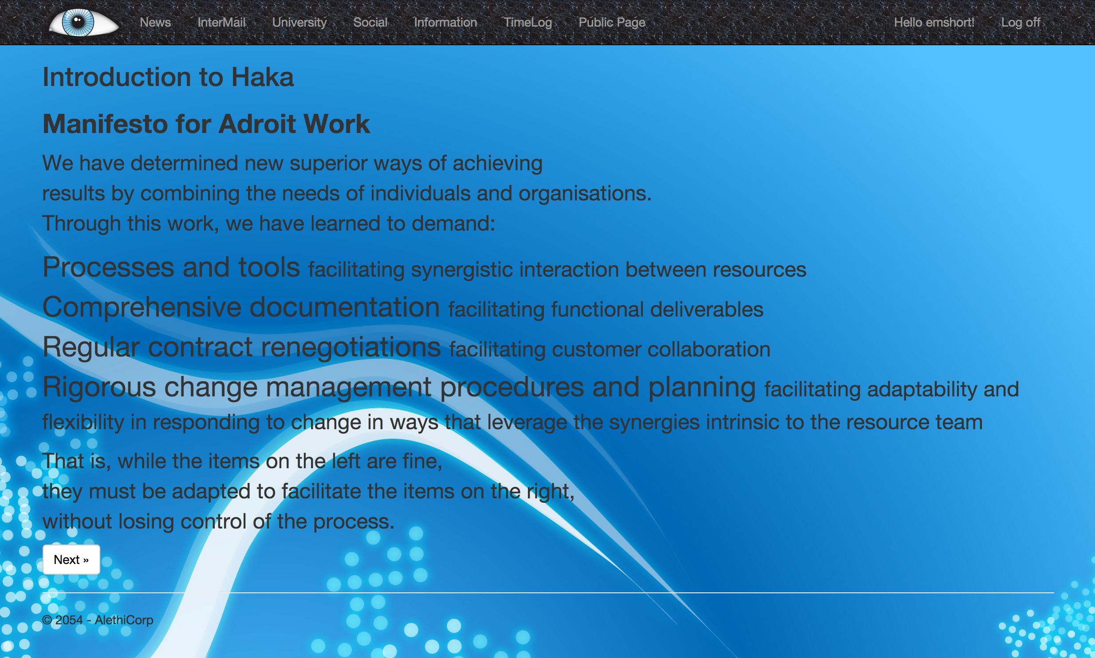This screenshot has height=658, width=1095.
Task: Click the Regular contract renegotiations phrase
Action: click(242, 347)
